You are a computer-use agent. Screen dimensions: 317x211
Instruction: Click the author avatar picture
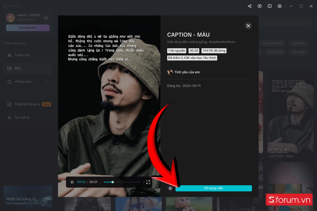tap(170, 72)
